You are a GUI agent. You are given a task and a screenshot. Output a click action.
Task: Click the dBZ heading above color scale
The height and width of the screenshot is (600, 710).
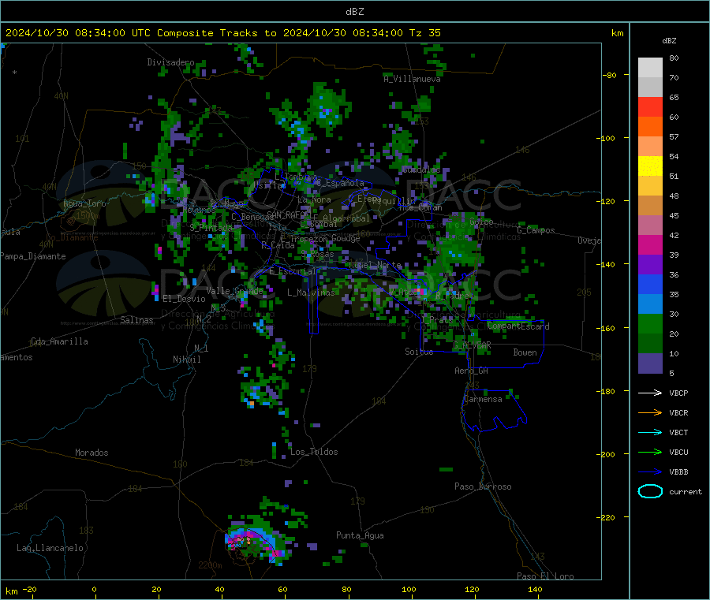669,41
